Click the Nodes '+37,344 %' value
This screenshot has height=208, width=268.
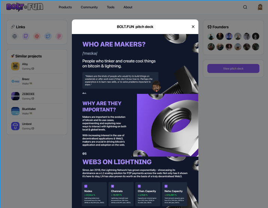[x=90, y=195]
